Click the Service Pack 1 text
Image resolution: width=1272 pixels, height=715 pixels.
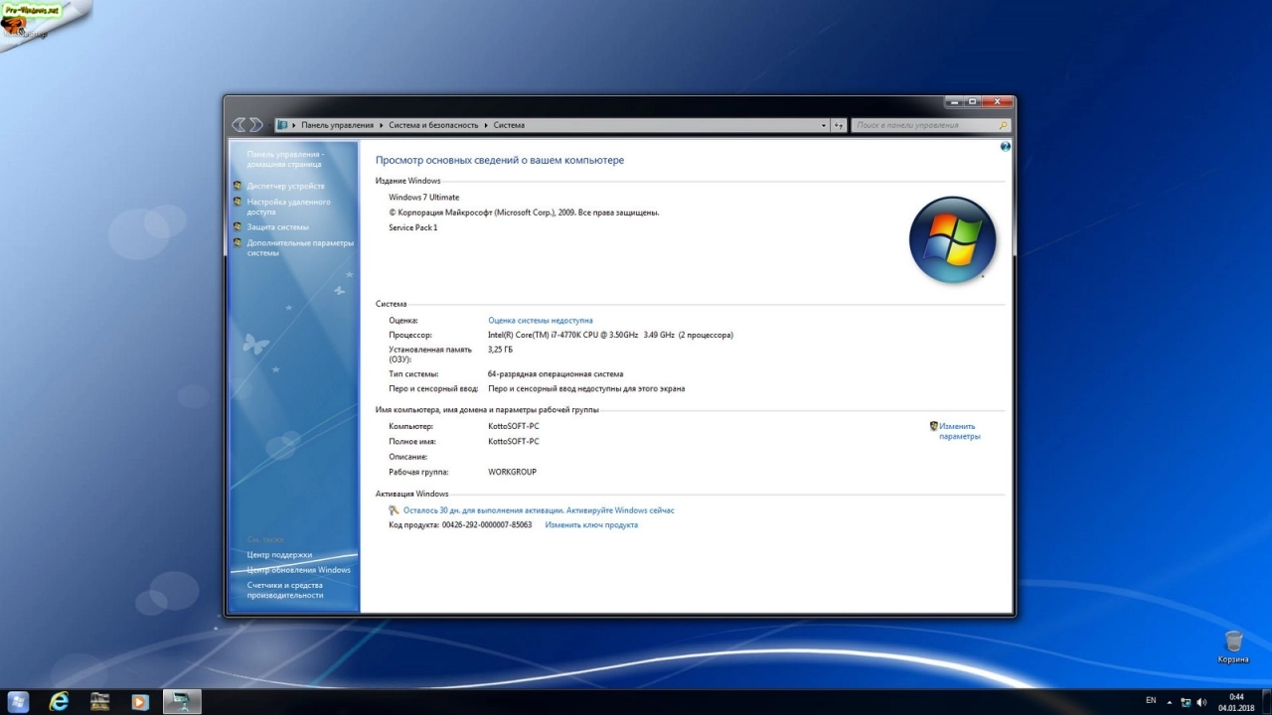point(412,227)
